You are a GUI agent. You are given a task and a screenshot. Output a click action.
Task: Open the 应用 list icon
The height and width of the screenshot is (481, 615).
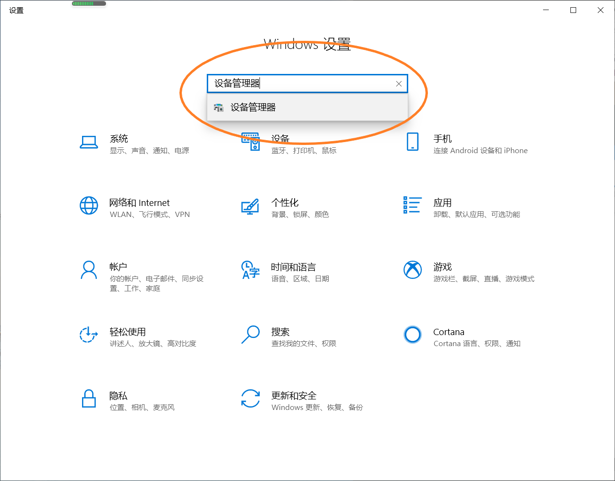(x=413, y=205)
